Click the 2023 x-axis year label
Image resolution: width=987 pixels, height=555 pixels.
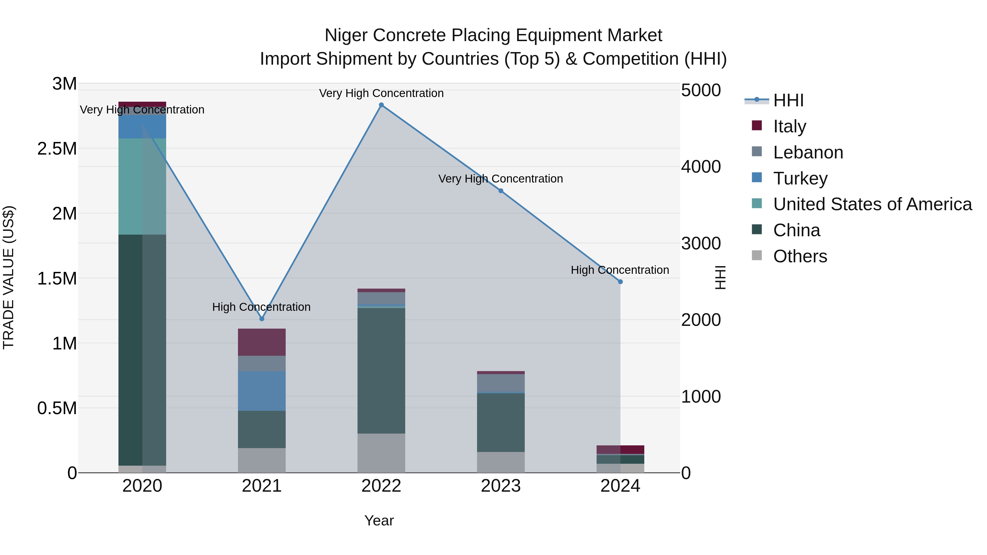[501, 486]
